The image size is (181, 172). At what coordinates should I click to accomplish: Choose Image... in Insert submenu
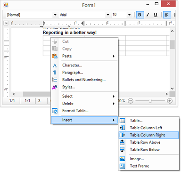(x=148, y=159)
